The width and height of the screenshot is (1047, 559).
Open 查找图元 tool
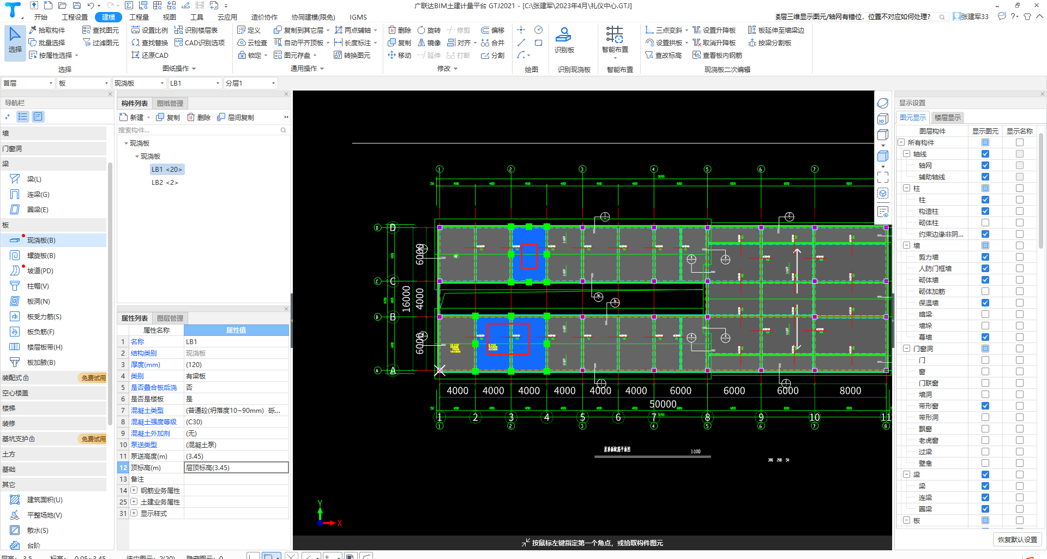tap(100, 30)
